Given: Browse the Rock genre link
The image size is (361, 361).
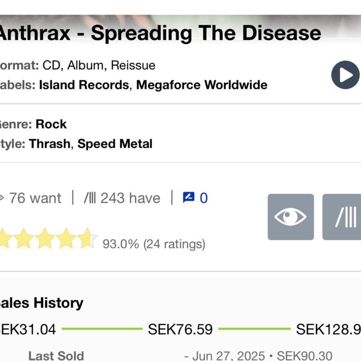Looking at the screenshot, I should (x=51, y=124).
